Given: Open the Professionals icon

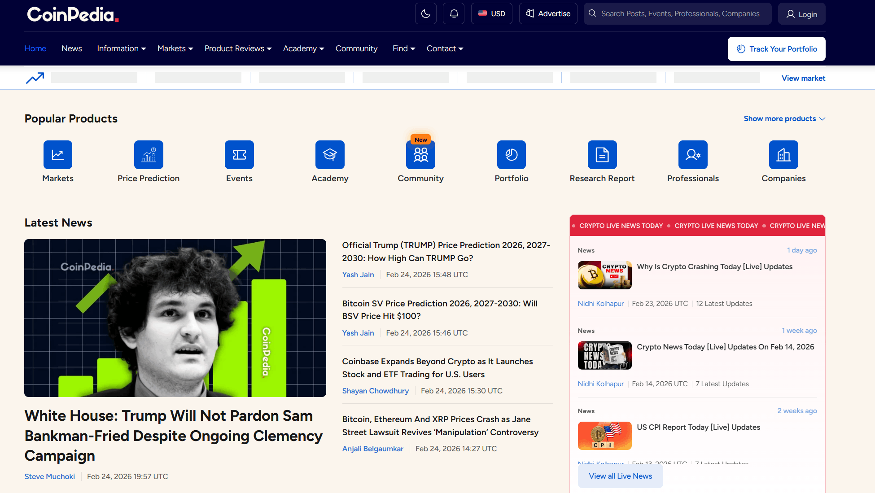Looking at the screenshot, I should click(693, 155).
